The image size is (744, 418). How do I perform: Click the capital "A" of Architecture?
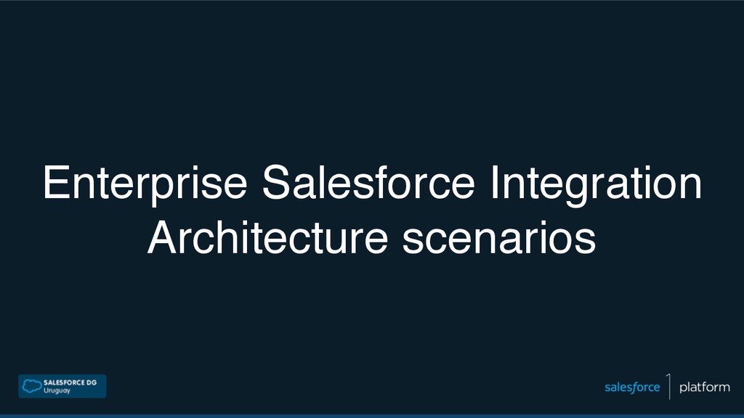(x=163, y=237)
